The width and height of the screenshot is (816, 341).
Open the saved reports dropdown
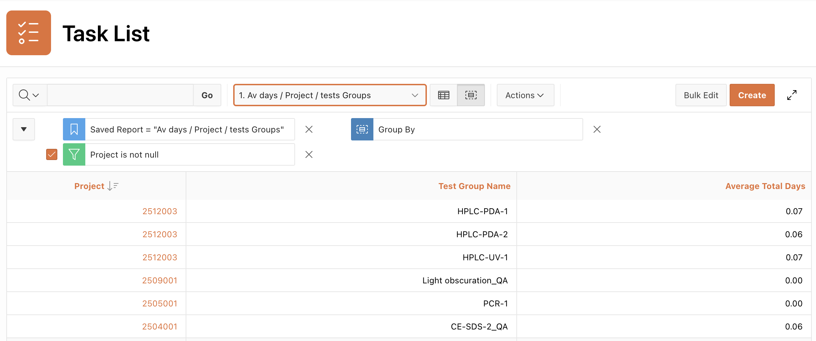pyautogui.click(x=330, y=95)
